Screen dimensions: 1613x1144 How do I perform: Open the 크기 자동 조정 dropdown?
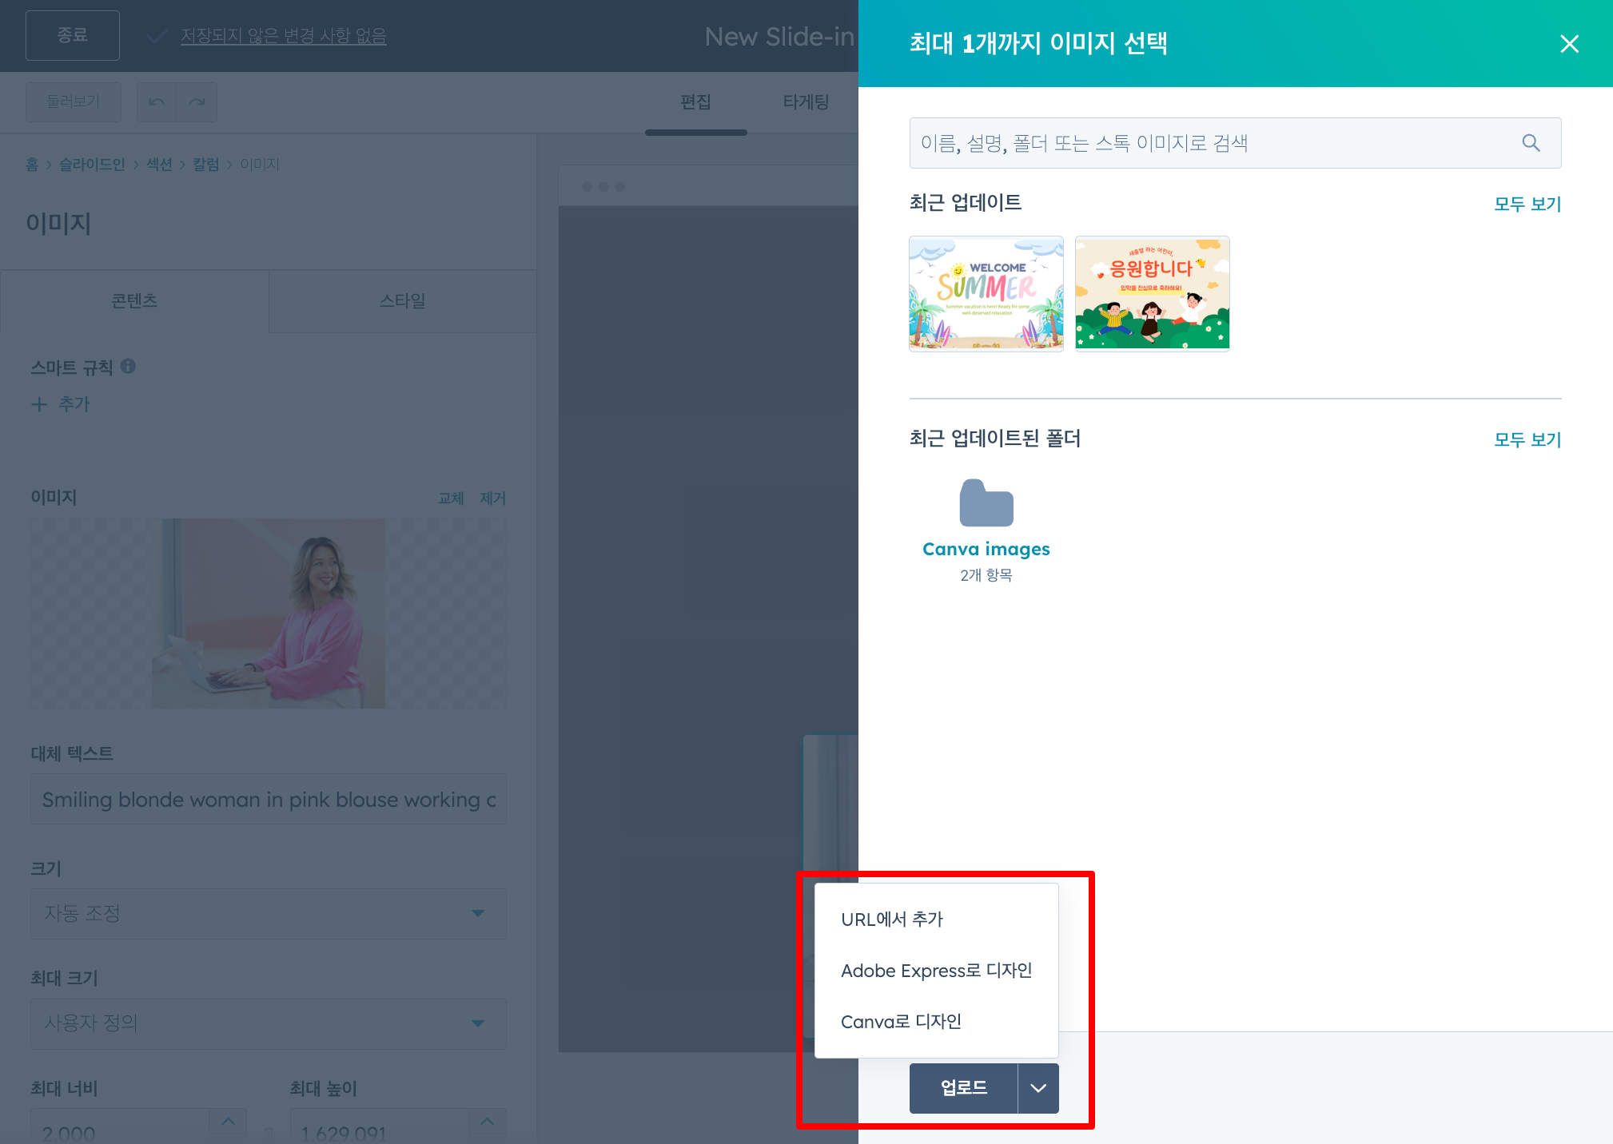pyautogui.click(x=269, y=914)
